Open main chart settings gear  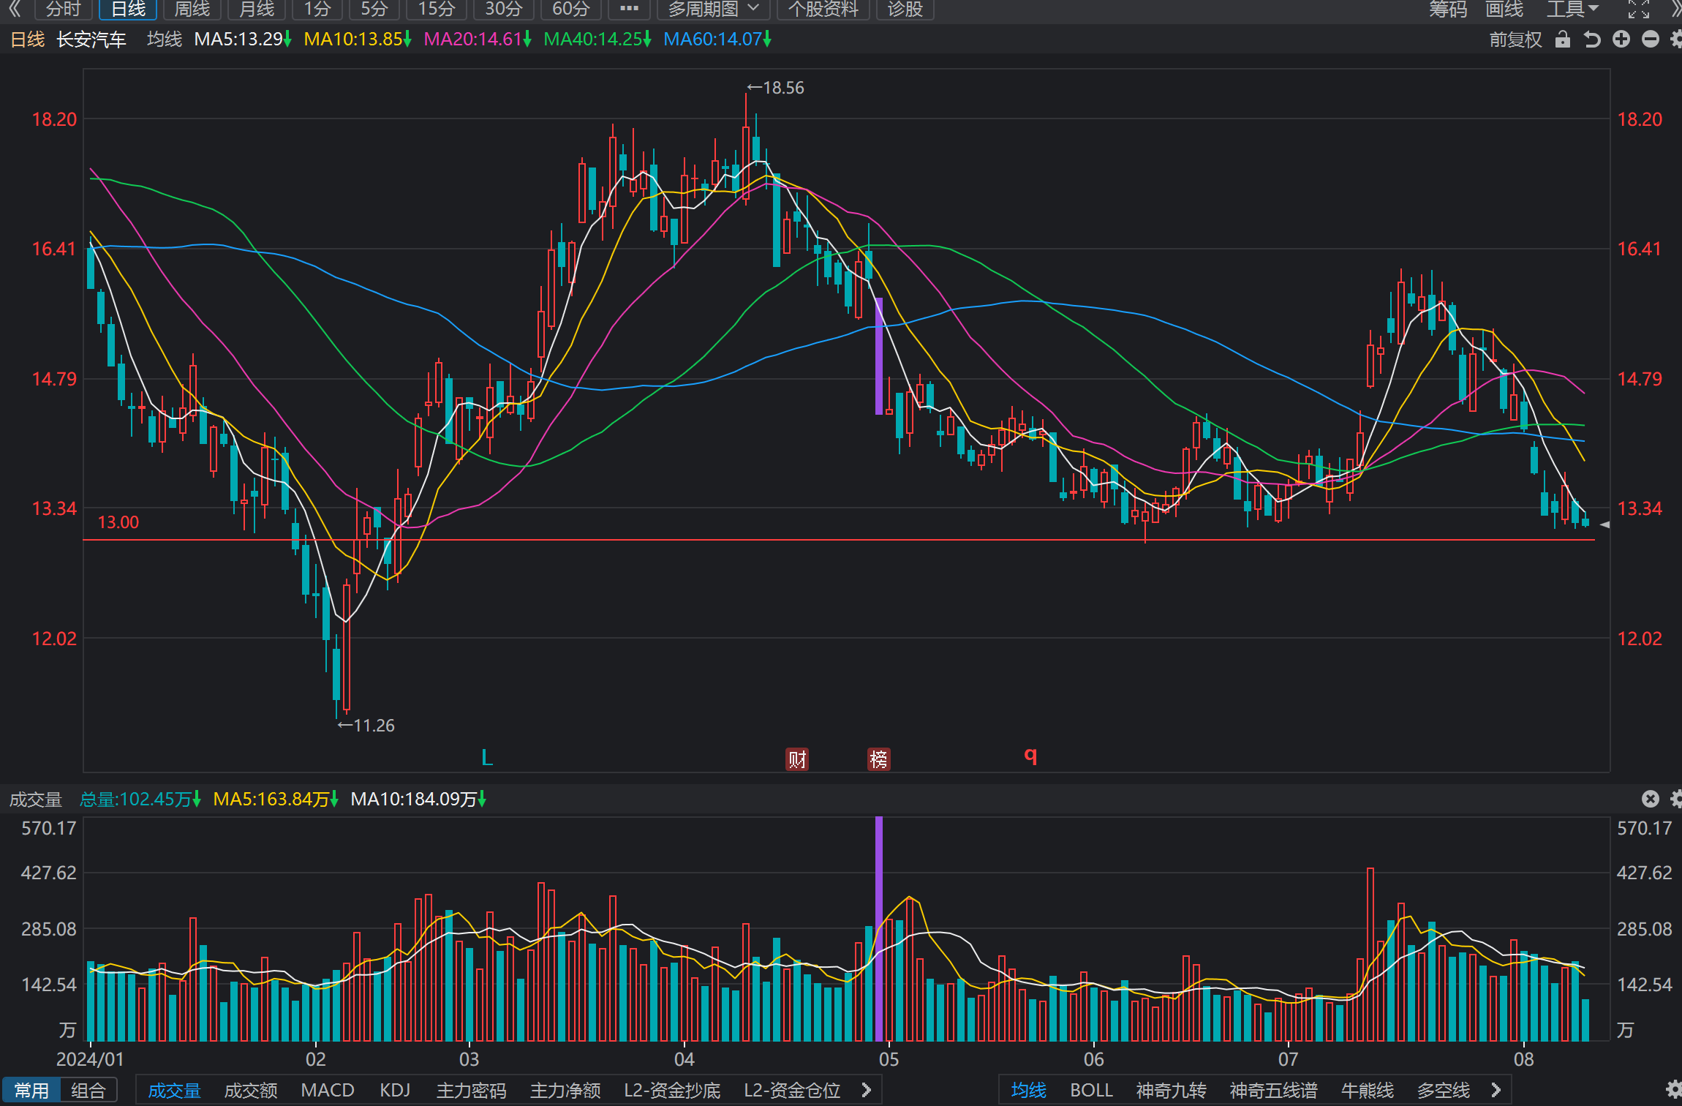[1676, 39]
